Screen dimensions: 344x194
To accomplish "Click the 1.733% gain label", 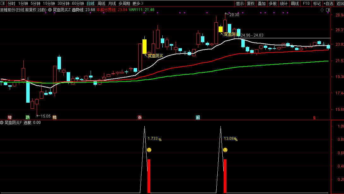I will (155, 139).
